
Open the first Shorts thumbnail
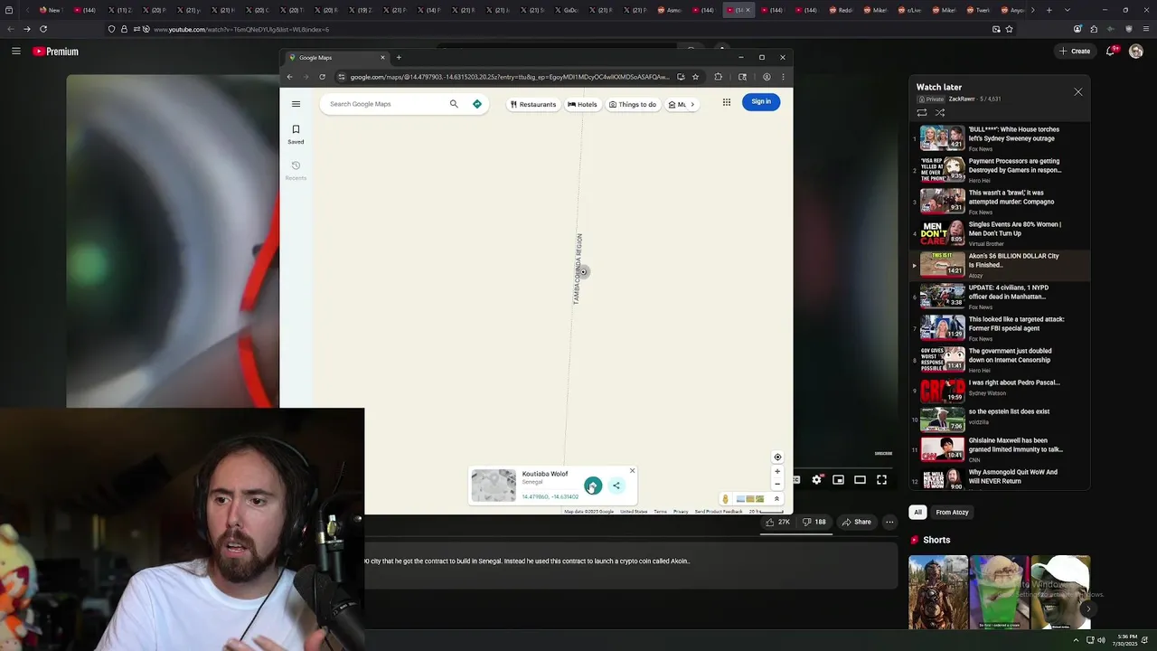click(938, 592)
